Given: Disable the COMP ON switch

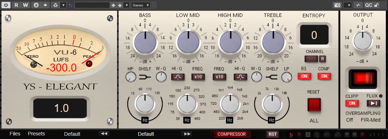Looking at the screenshot, I should click(324, 76).
